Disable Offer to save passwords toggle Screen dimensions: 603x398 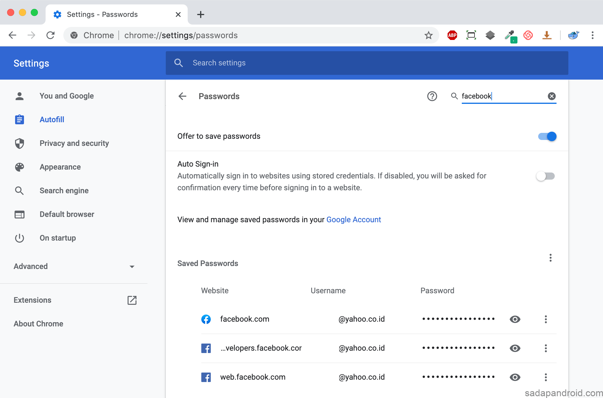click(x=547, y=136)
